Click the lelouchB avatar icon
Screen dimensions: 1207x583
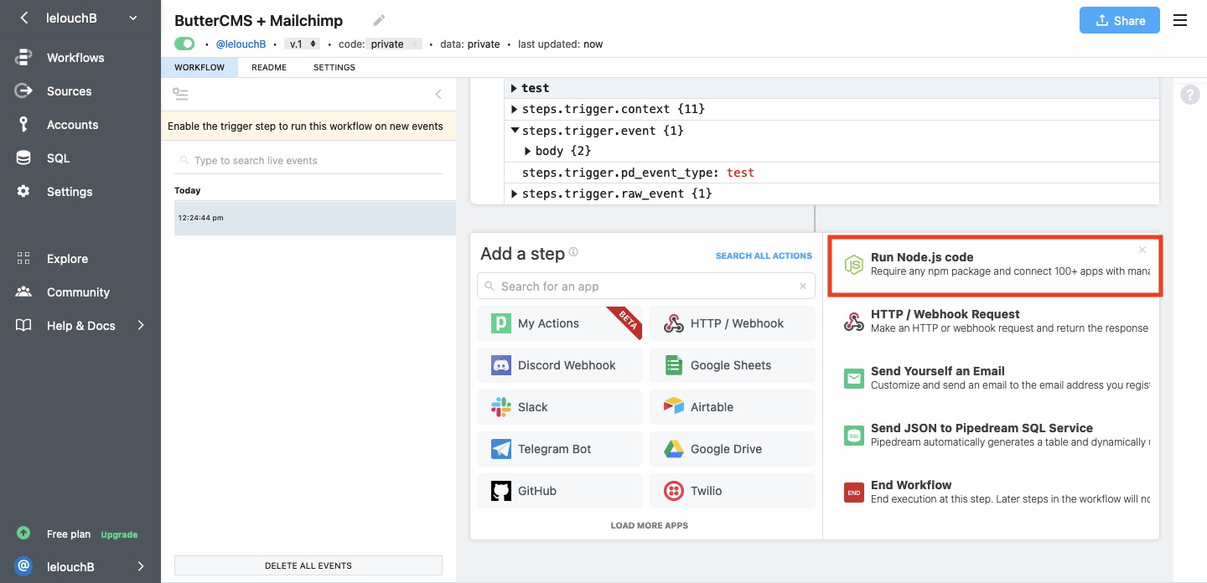23,567
